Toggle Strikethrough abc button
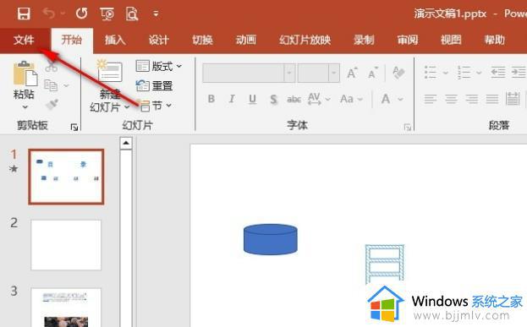The image size is (527, 327). pyautogui.click(x=294, y=99)
